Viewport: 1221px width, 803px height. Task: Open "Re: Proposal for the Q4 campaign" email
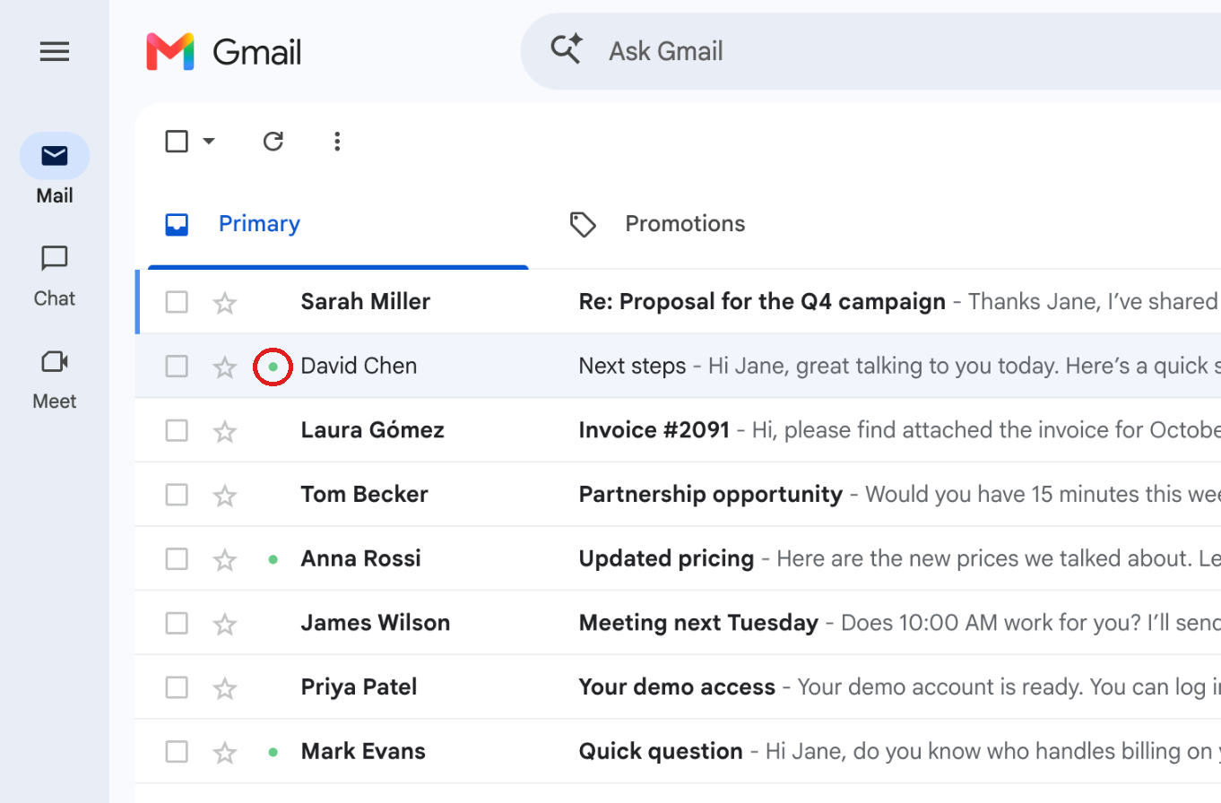762,302
